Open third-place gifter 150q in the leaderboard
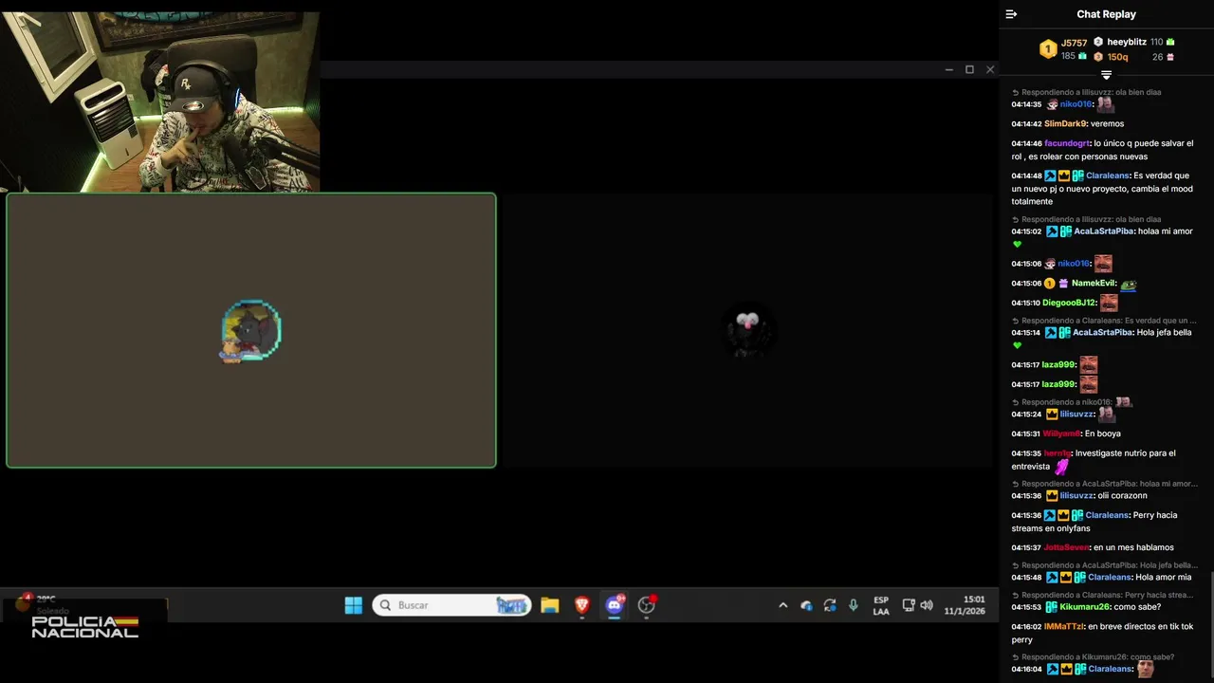The height and width of the screenshot is (683, 1214). pyautogui.click(x=1118, y=57)
